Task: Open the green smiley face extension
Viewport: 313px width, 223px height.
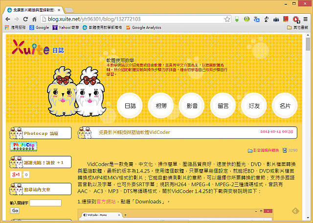Action: tap(246, 19)
